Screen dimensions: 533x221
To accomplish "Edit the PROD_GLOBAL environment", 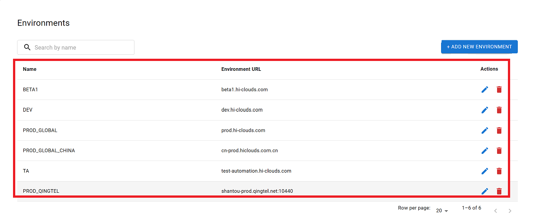I will [x=485, y=130].
